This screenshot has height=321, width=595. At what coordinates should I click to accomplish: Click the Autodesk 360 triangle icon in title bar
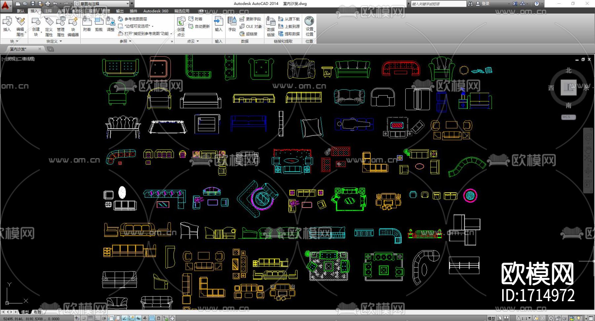point(523,4)
